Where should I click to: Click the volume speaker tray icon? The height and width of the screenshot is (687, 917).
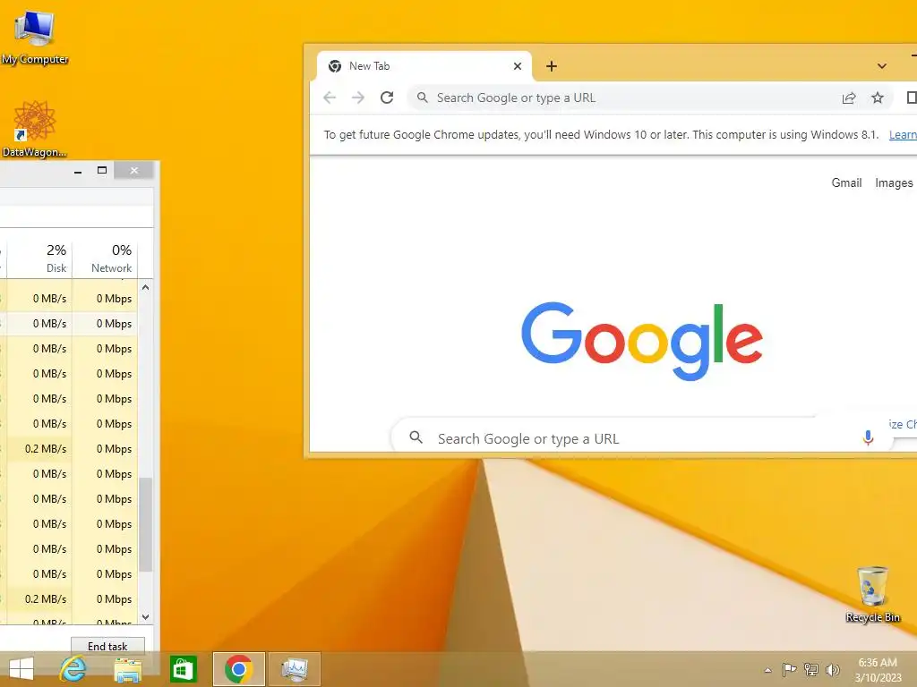click(832, 669)
